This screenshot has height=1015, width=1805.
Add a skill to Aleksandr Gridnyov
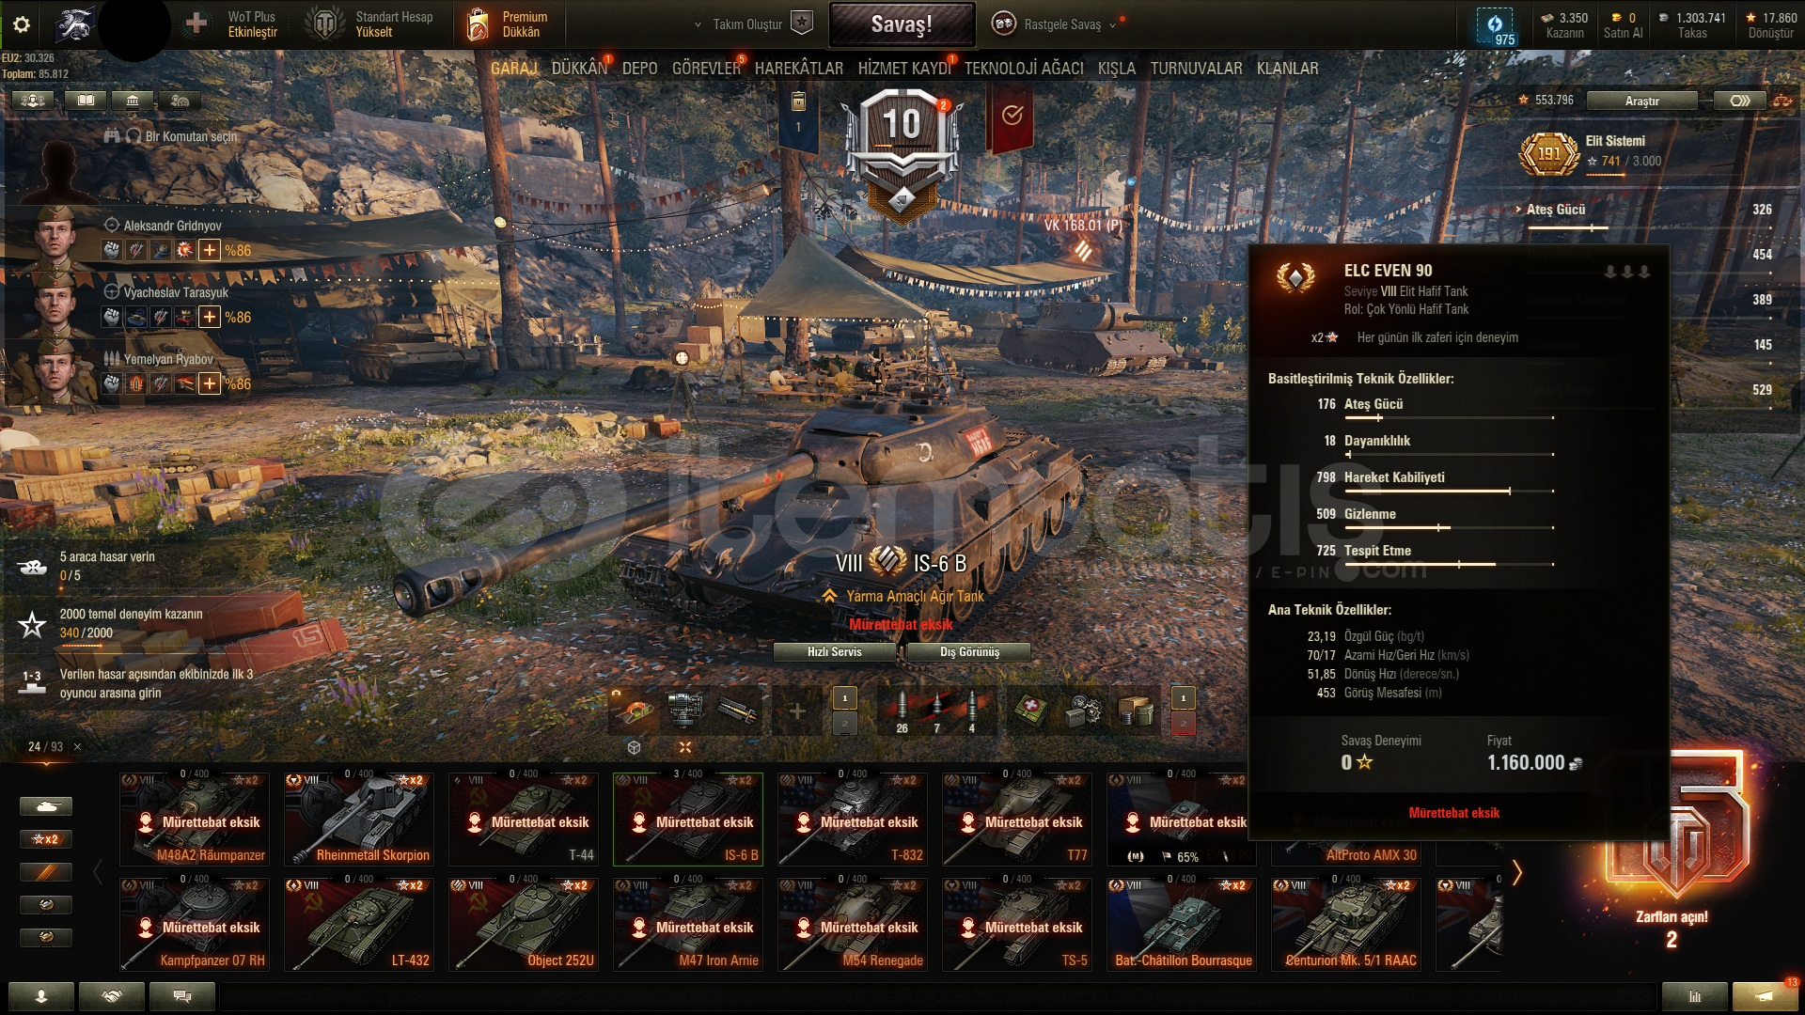(210, 250)
